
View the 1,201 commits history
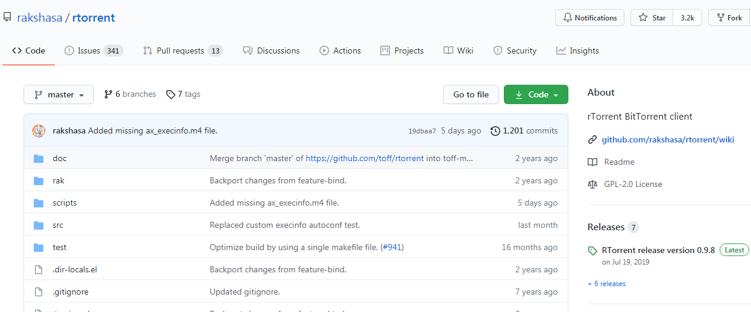[524, 130]
